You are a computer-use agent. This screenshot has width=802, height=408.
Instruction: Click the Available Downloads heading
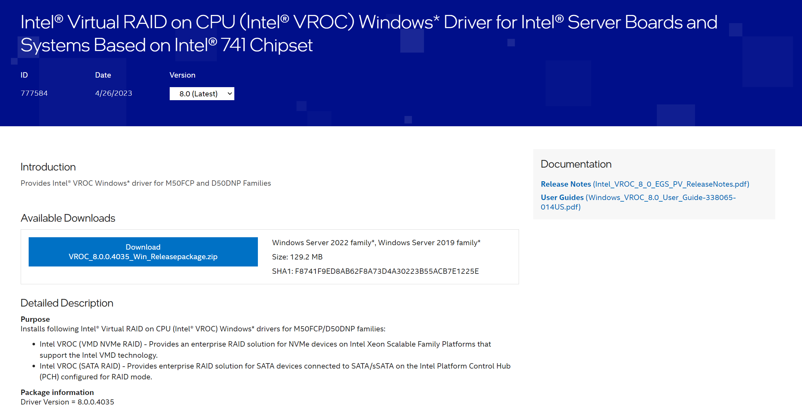tap(68, 218)
